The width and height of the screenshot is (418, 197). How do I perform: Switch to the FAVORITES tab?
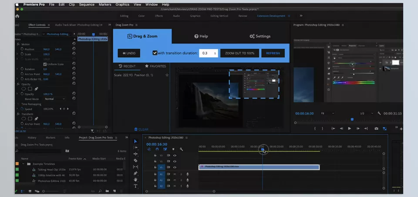tap(155, 66)
